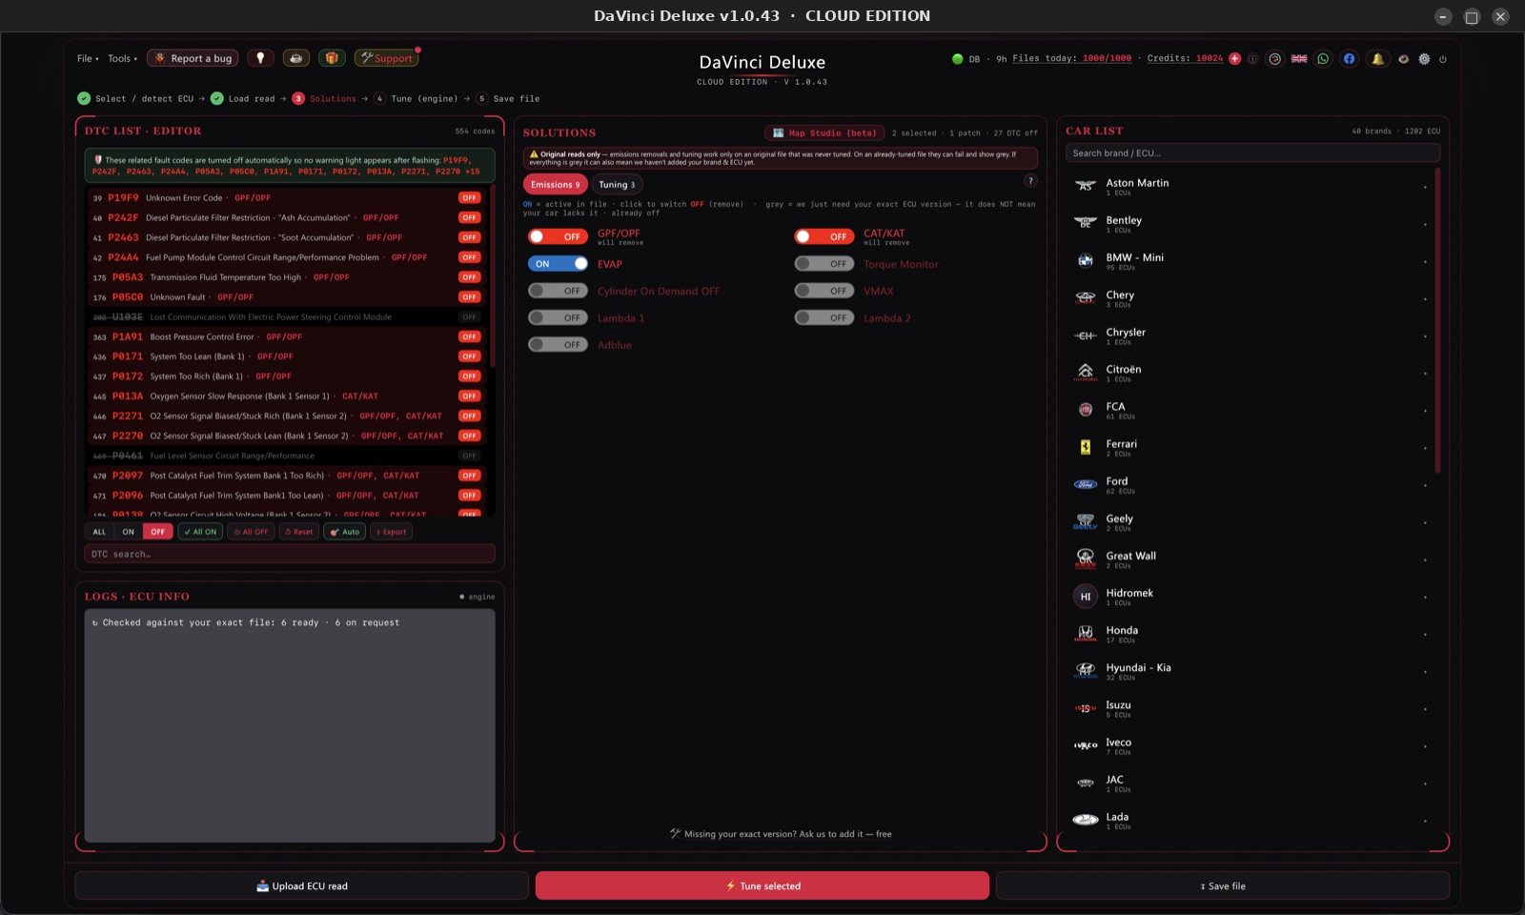
Task: Toggle OFF badge for P0171 code
Action: coord(469,356)
